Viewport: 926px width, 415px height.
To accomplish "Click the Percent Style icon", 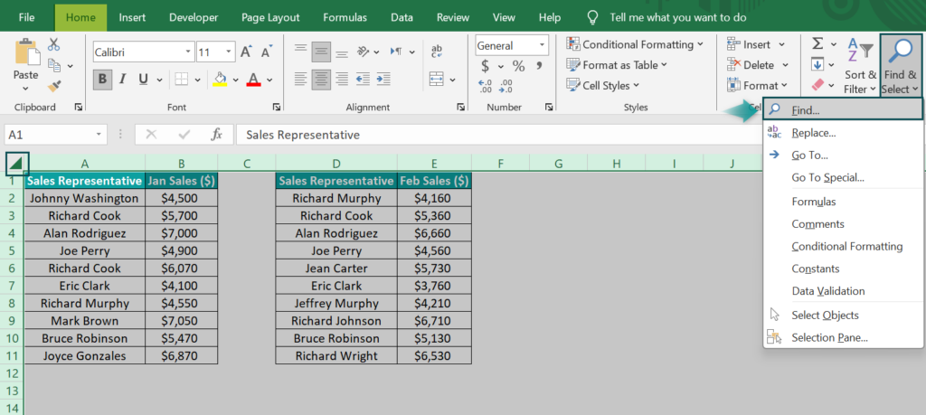I will point(518,66).
